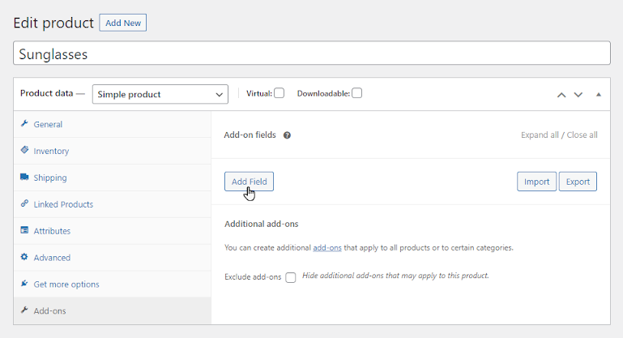The height and width of the screenshot is (338, 623).
Task: Click the Inventory tag icon
Action: pos(24,150)
